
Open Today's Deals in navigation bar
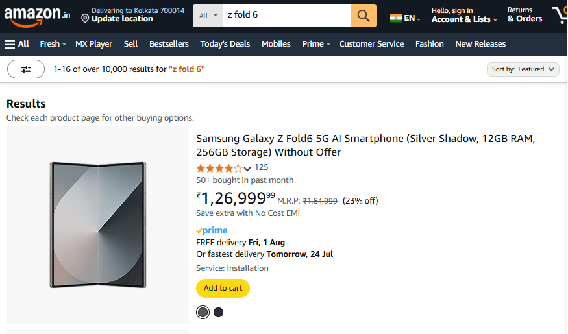(225, 44)
